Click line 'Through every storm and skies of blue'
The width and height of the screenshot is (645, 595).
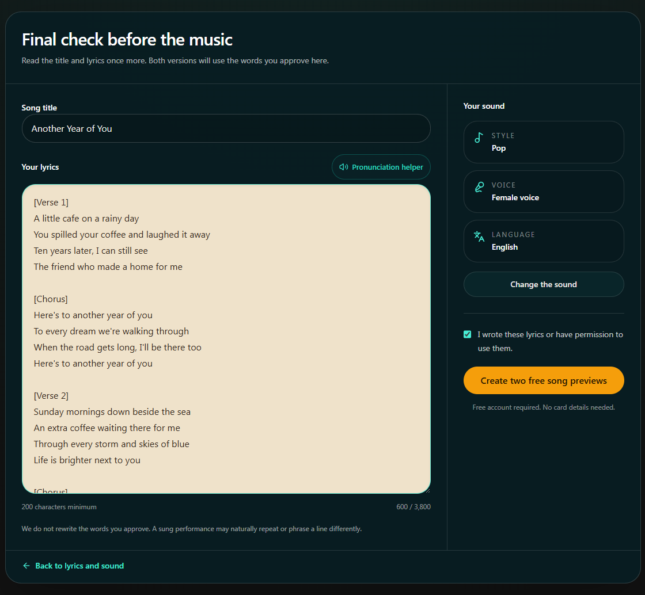[x=112, y=444]
